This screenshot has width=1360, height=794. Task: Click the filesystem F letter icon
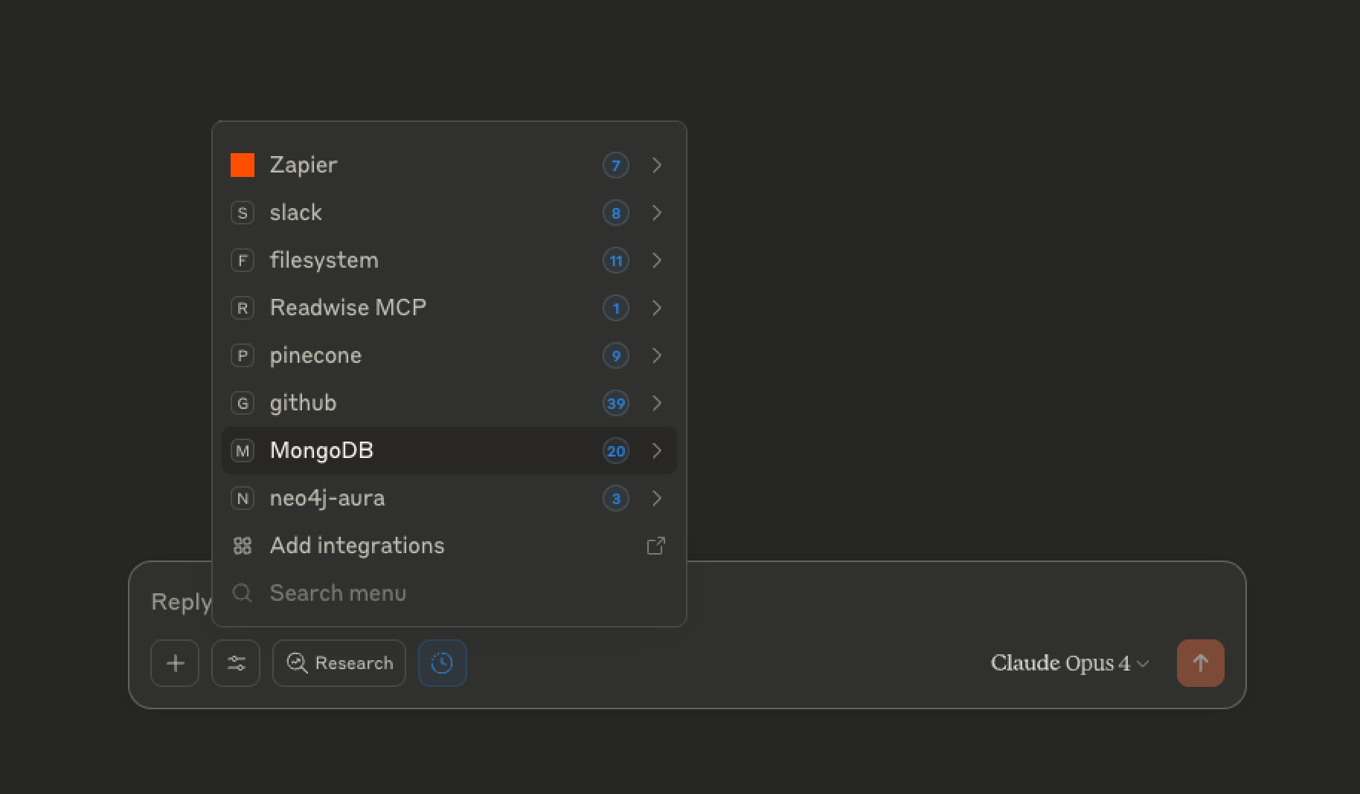pos(243,260)
